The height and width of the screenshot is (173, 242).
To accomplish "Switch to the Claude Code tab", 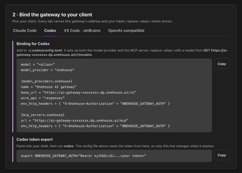I will click(25, 30).
